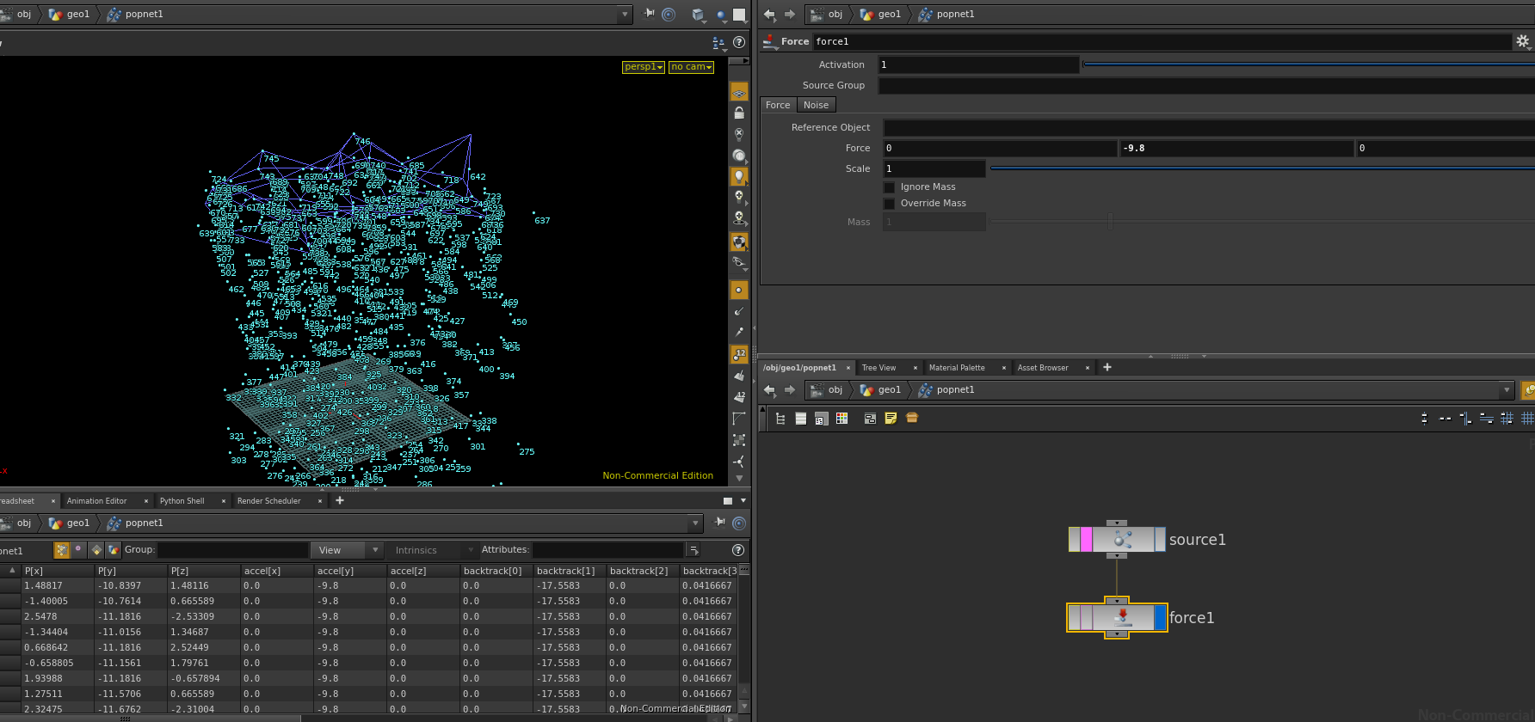The image size is (1535, 722).
Task: Click the viewport help question mark icon
Action: pyautogui.click(x=739, y=42)
